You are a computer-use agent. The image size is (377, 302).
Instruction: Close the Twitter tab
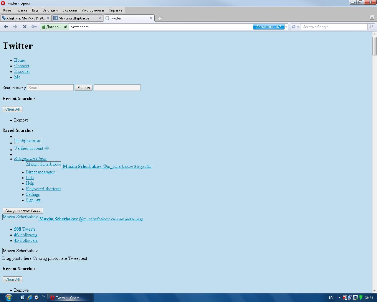151,18
